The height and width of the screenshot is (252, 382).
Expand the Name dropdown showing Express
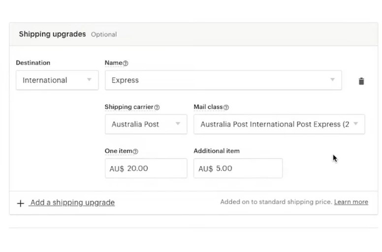coord(223,80)
